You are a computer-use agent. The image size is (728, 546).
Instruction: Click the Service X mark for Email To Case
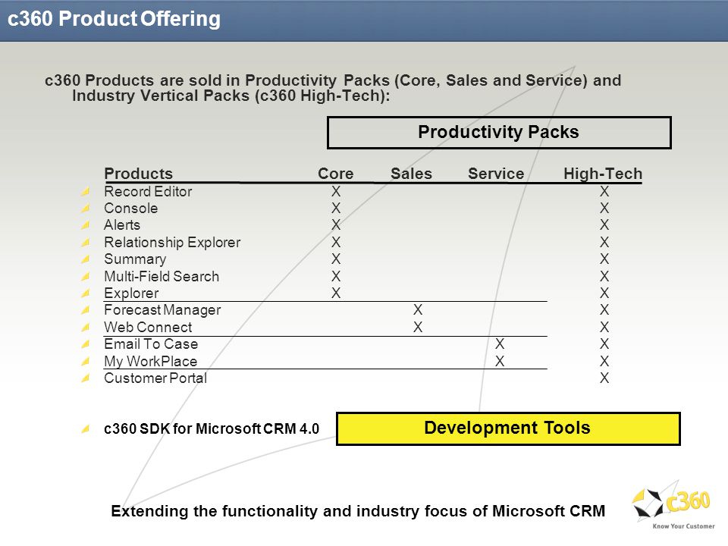tap(500, 344)
